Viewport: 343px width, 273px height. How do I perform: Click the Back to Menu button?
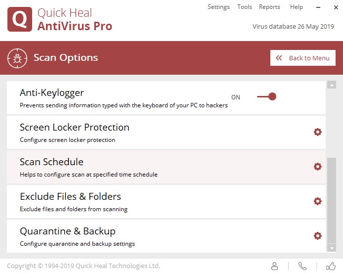[303, 58]
